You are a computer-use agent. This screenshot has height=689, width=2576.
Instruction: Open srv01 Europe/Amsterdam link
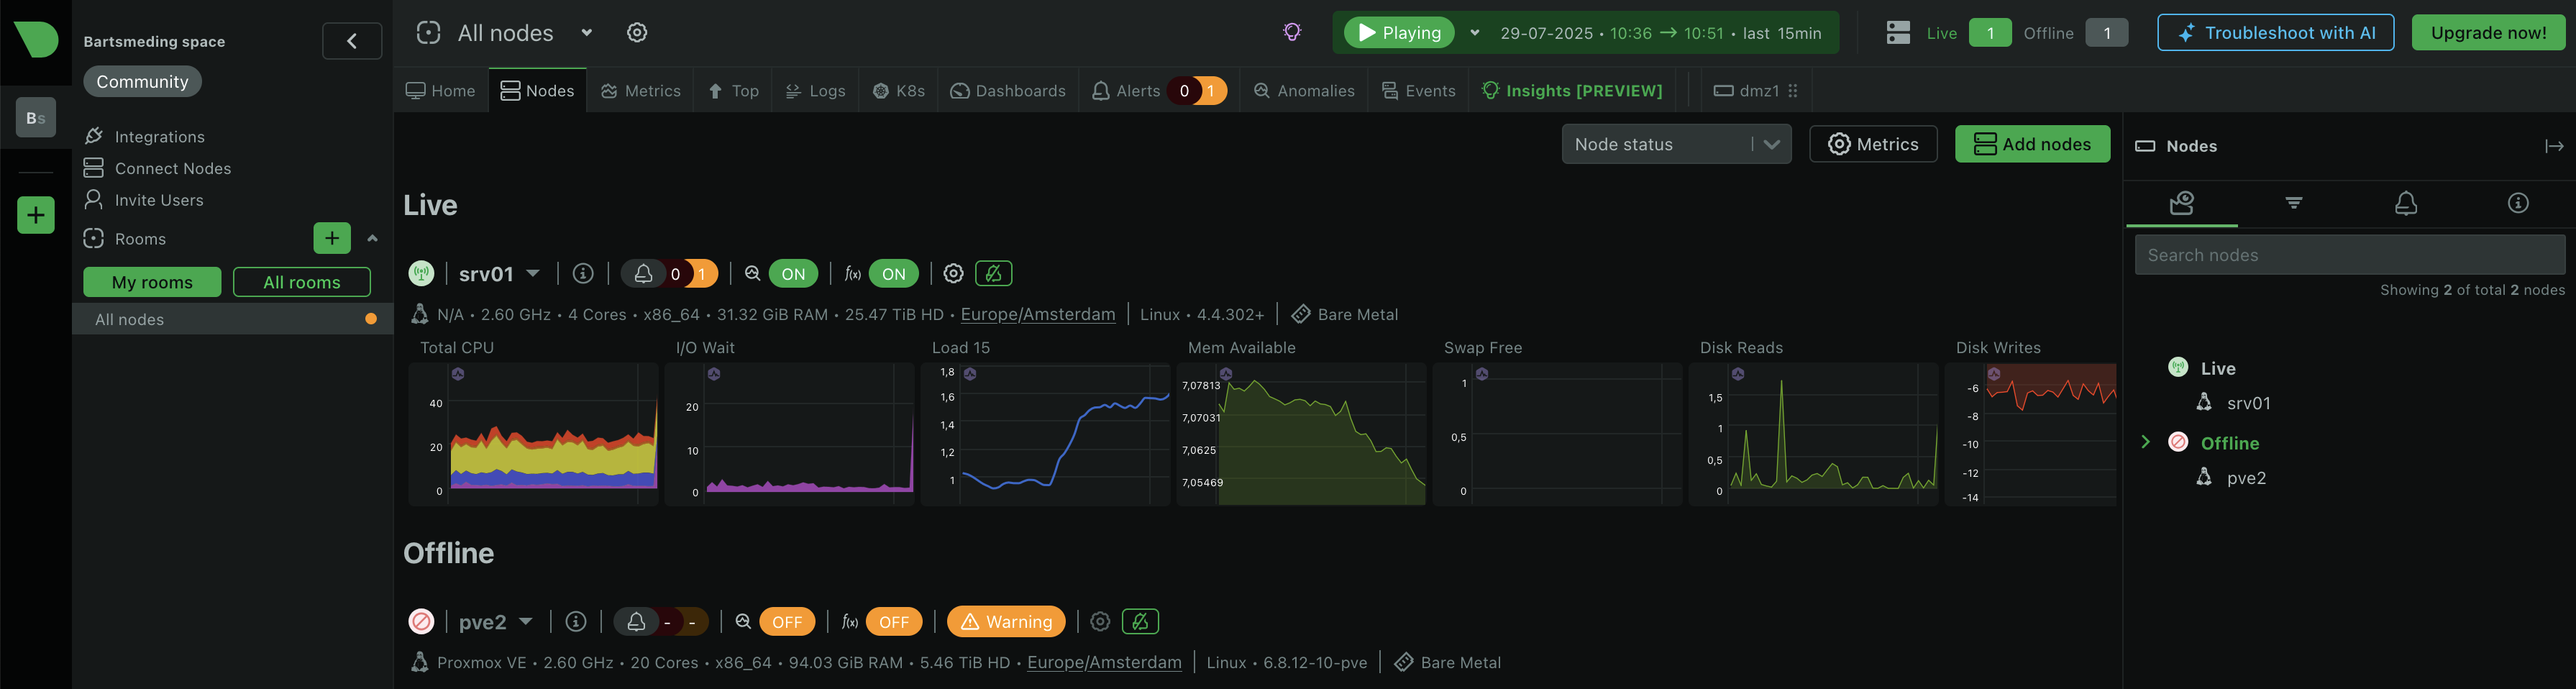1038,314
